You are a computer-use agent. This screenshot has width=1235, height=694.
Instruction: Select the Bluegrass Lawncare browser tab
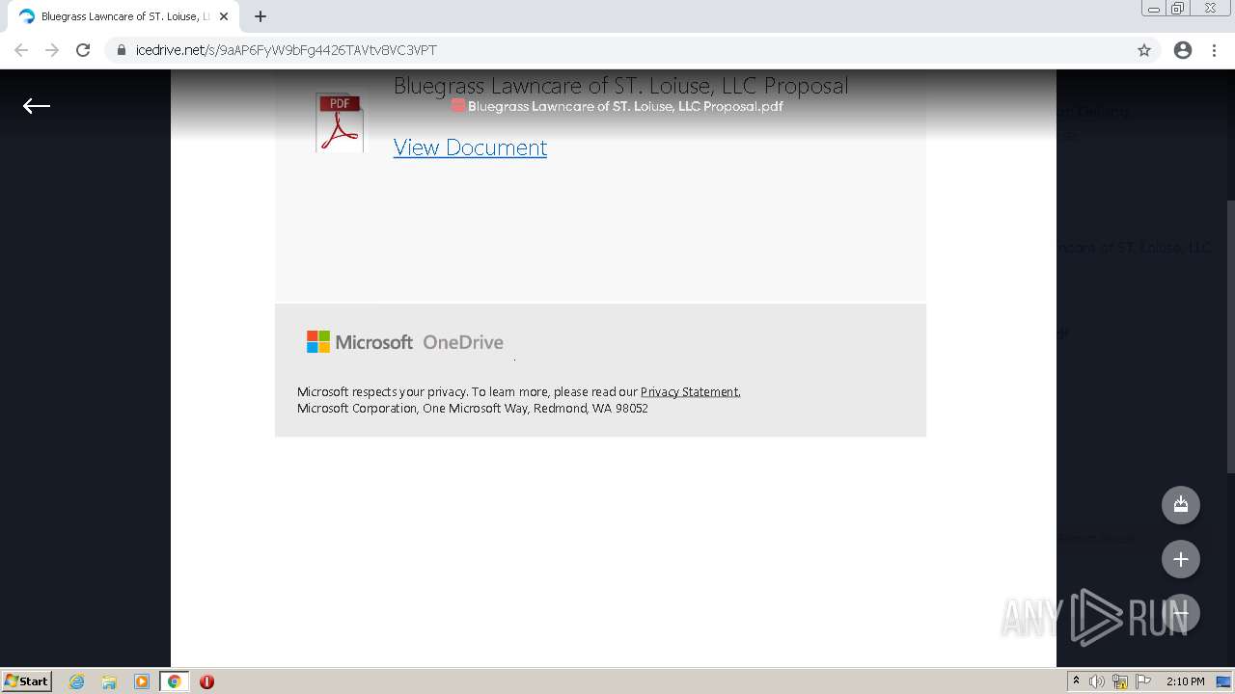(123, 16)
